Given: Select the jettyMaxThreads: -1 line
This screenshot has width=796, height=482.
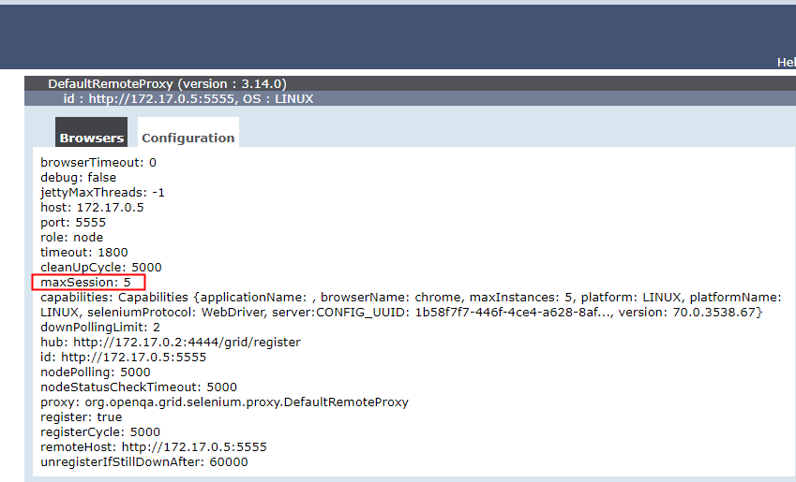Looking at the screenshot, I should coord(102,193).
